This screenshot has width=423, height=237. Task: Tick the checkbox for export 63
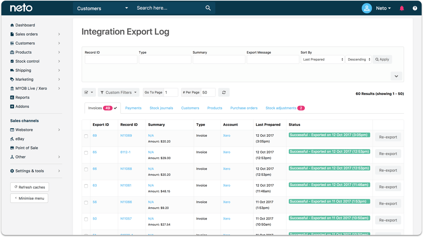[x=86, y=186]
